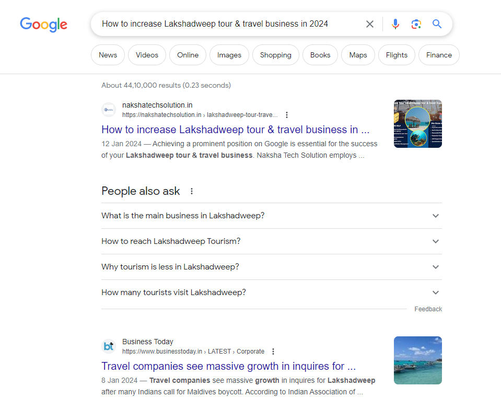This screenshot has width=501, height=410.
Task: Click the nakshatechsolution.in URL breadcrumb
Action: [200, 115]
